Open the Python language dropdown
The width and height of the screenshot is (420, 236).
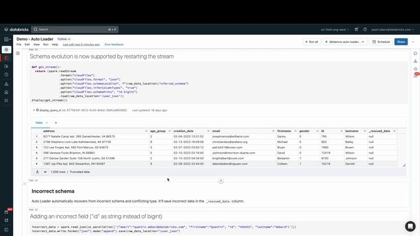[64, 39]
